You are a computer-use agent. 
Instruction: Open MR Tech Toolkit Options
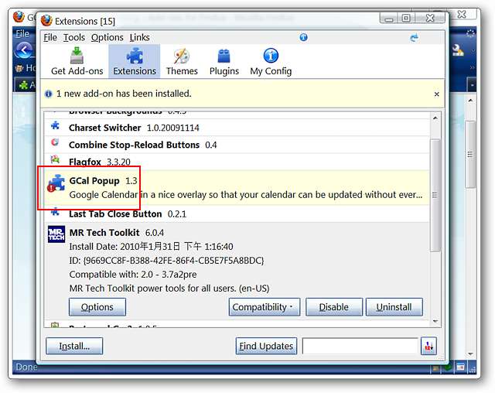97,307
